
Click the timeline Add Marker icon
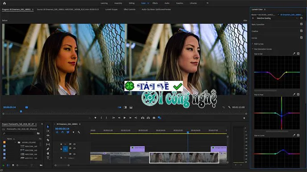point(74,132)
